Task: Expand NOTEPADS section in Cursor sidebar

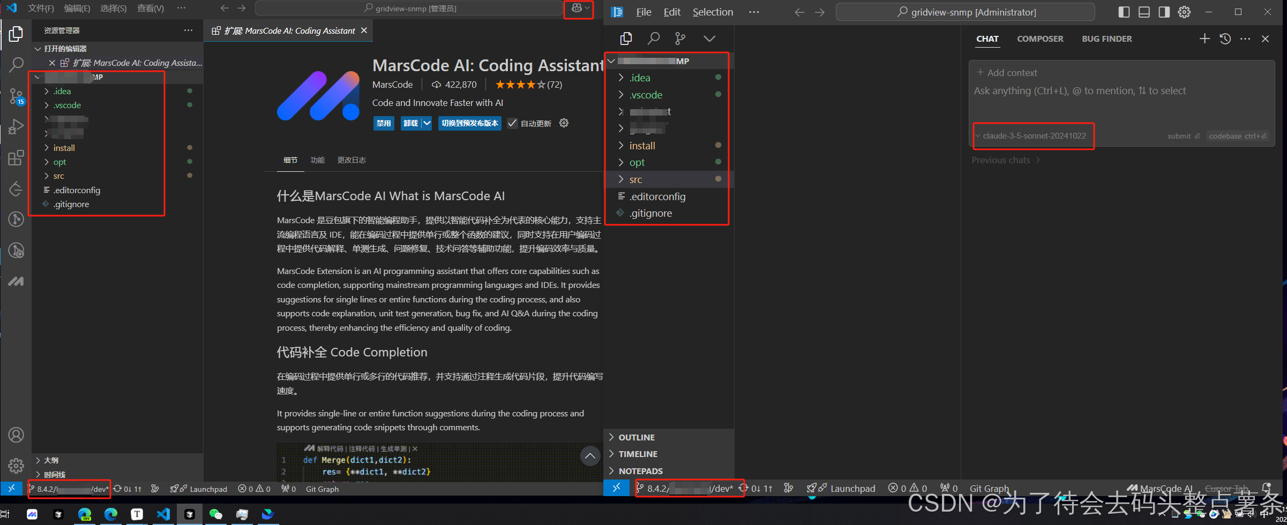Action: coord(669,471)
